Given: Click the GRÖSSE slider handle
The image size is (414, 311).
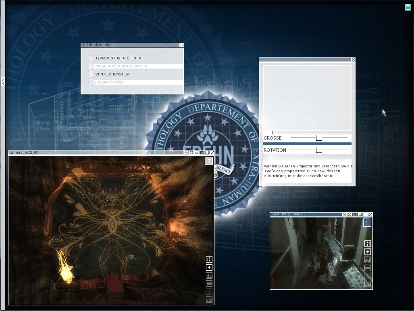Looking at the screenshot, I should 319,138.
